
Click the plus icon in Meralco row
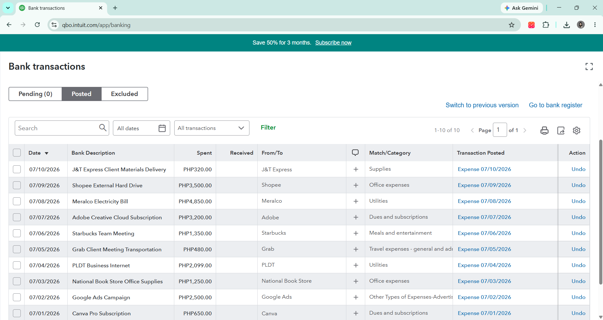(x=356, y=201)
